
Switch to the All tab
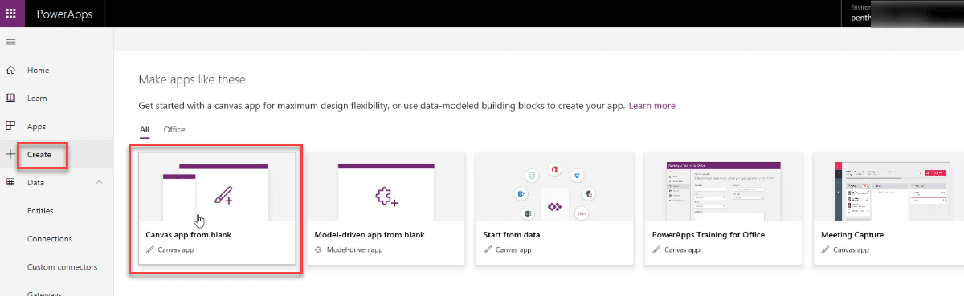point(145,129)
